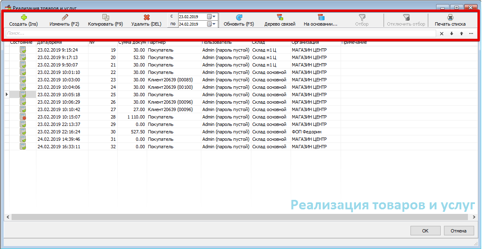The image size is (482, 249).
Task: Click На основании... toolbar button
Action: point(321,21)
